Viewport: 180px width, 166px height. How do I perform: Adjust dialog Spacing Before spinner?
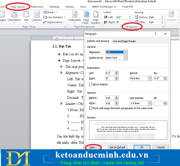117,98
